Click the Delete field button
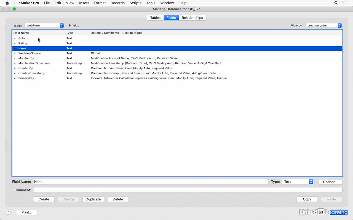 (x=118, y=199)
